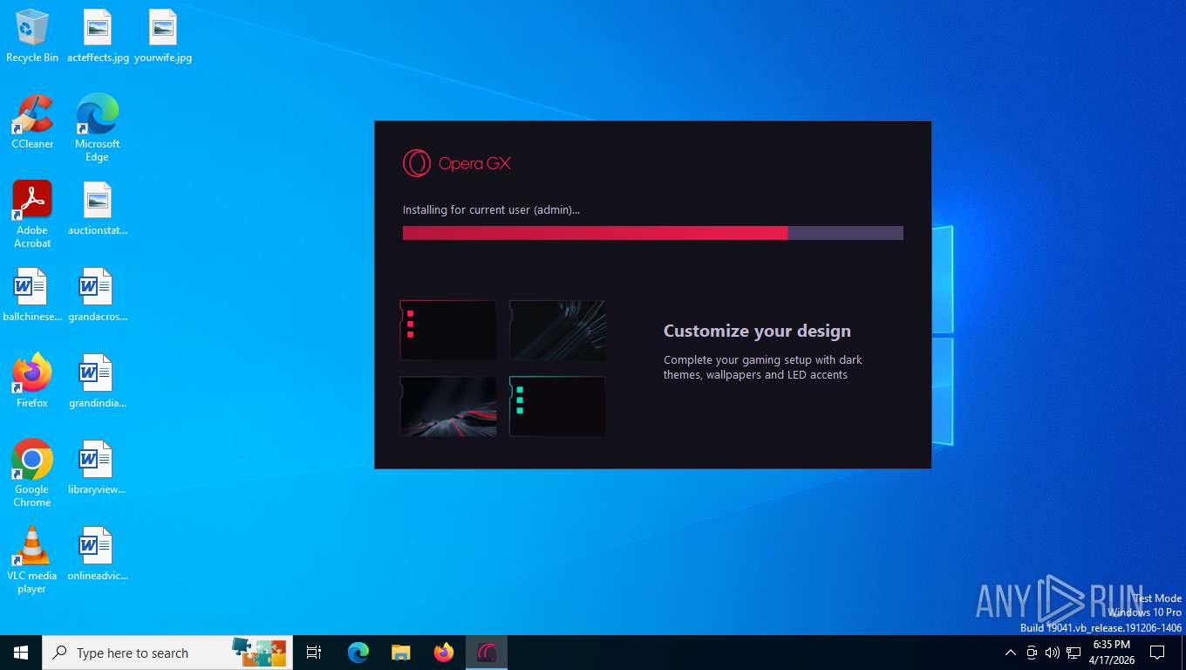Select the Firefox desktop shortcut
1186x670 pixels.
32,381
